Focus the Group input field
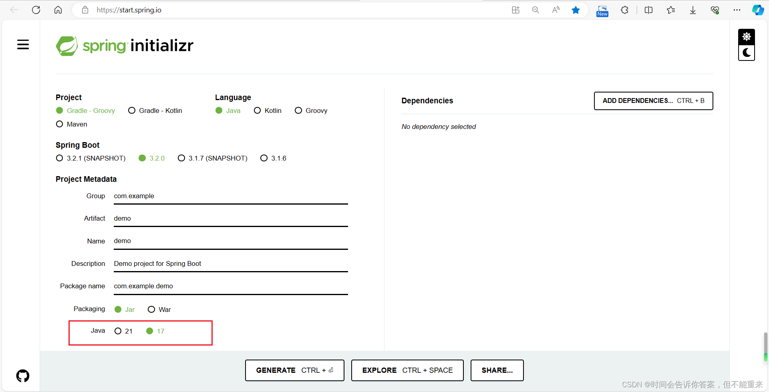The image size is (769, 392). coord(231,196)
